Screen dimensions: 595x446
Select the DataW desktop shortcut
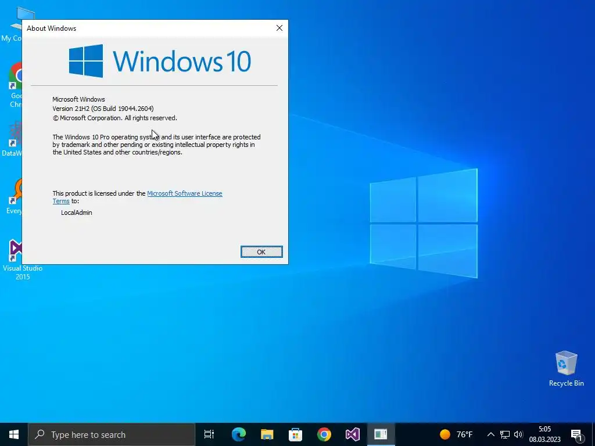(12, 139)
